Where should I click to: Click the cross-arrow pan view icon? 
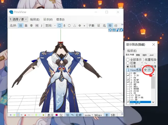click(x=114, y=30)
